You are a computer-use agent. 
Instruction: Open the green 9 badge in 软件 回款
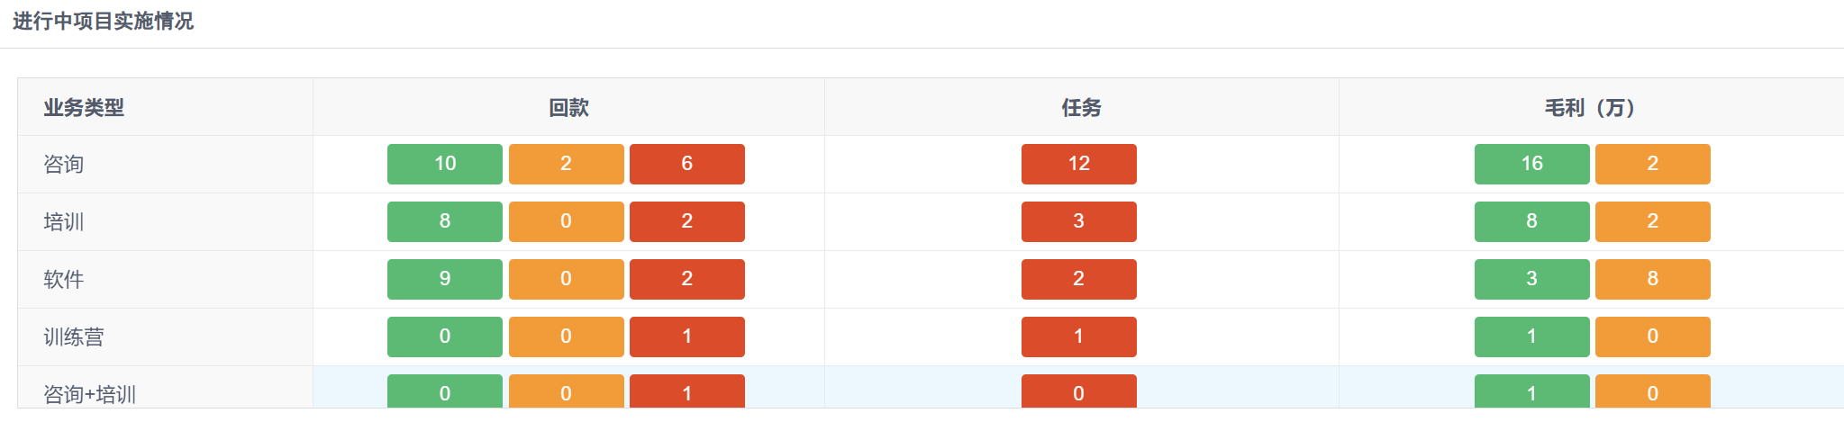[x=445, y=279]
